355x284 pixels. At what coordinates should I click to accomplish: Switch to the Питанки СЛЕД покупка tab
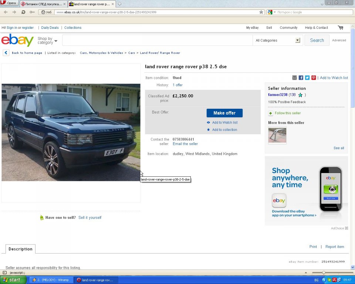point(43,4)
